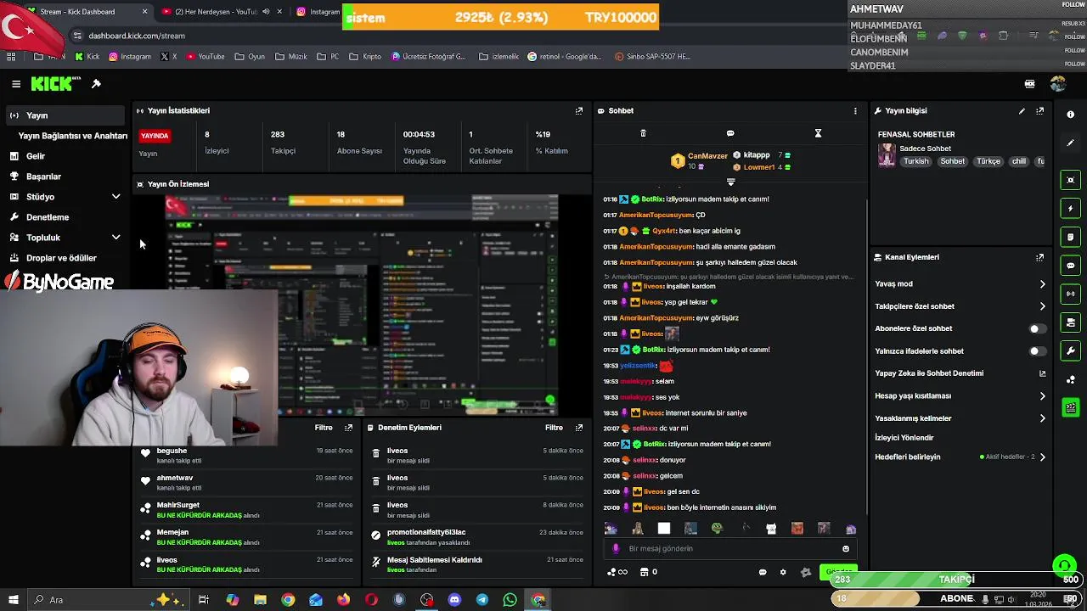
Task: Click the trash icon in the Sohbet panel
Action: 643,133
